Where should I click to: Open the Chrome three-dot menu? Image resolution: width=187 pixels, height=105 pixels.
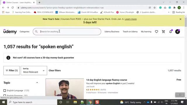(x=184, y=8)
